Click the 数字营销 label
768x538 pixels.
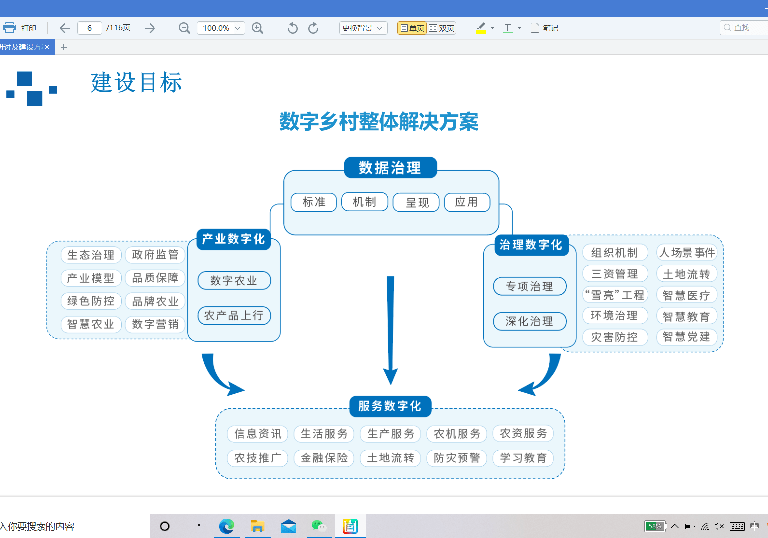click(x=155, y=324)
